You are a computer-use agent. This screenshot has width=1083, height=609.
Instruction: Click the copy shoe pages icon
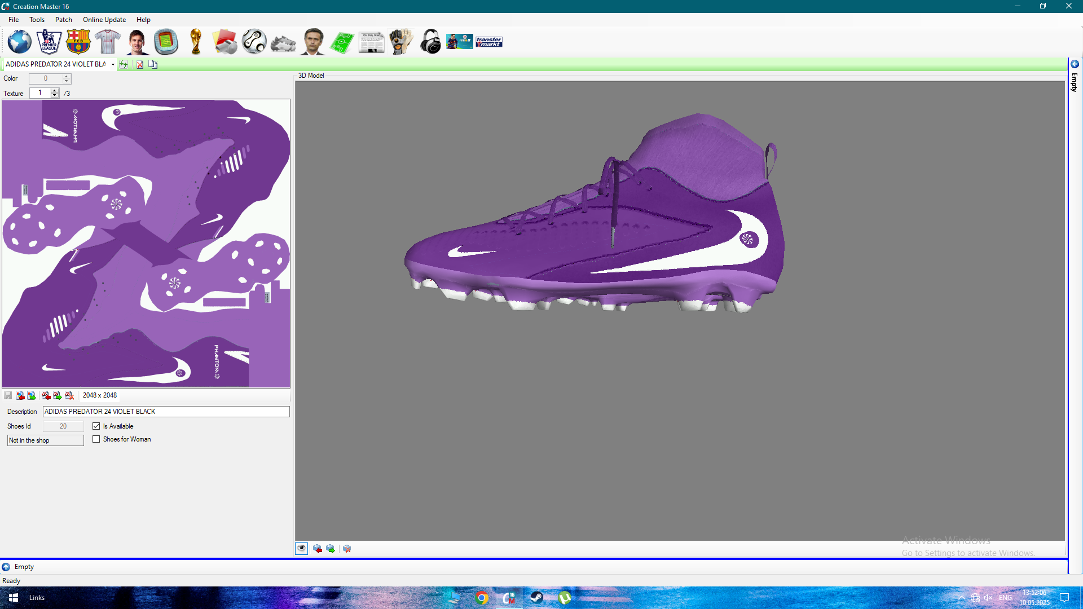tap(153, 64)
